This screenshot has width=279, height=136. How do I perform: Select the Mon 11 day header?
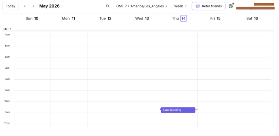click(68, 18)
